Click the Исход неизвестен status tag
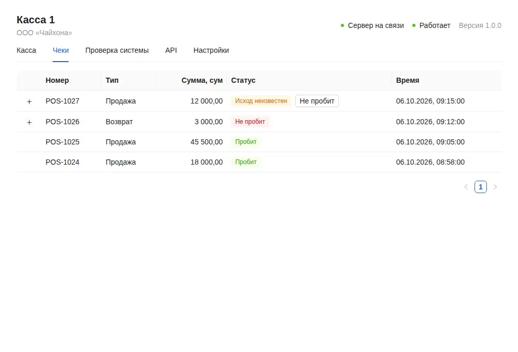The image size is (518, 352). pos(261,101)
